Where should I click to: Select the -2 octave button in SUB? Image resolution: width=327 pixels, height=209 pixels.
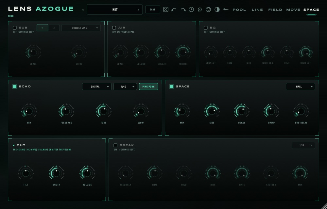54,28
